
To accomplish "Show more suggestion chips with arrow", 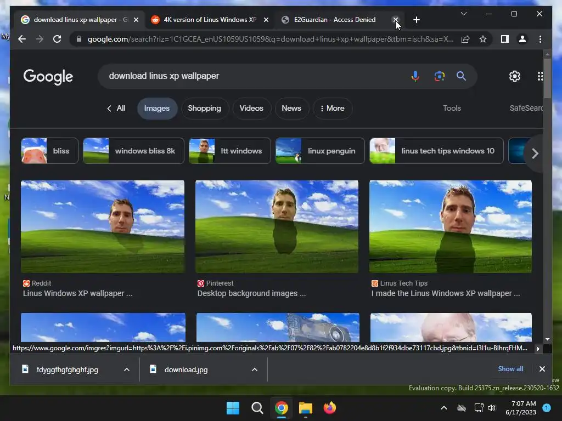I will [535, 153].
